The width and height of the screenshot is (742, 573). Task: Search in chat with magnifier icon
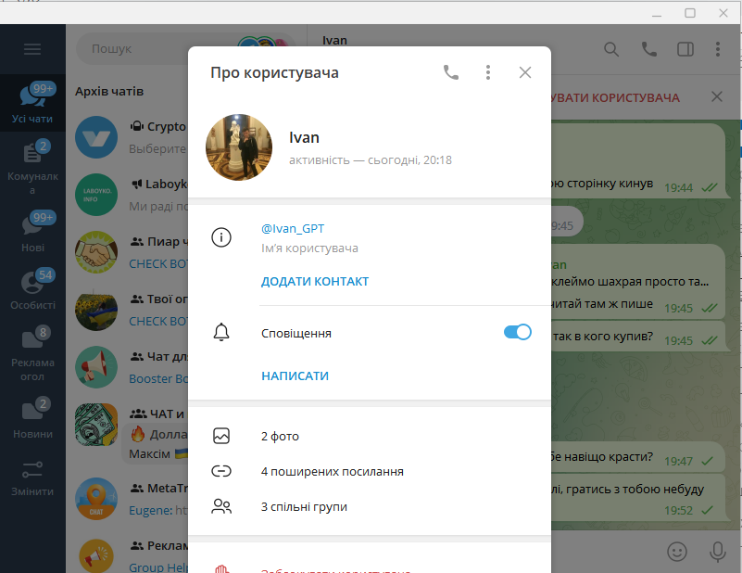pos(611,49)
